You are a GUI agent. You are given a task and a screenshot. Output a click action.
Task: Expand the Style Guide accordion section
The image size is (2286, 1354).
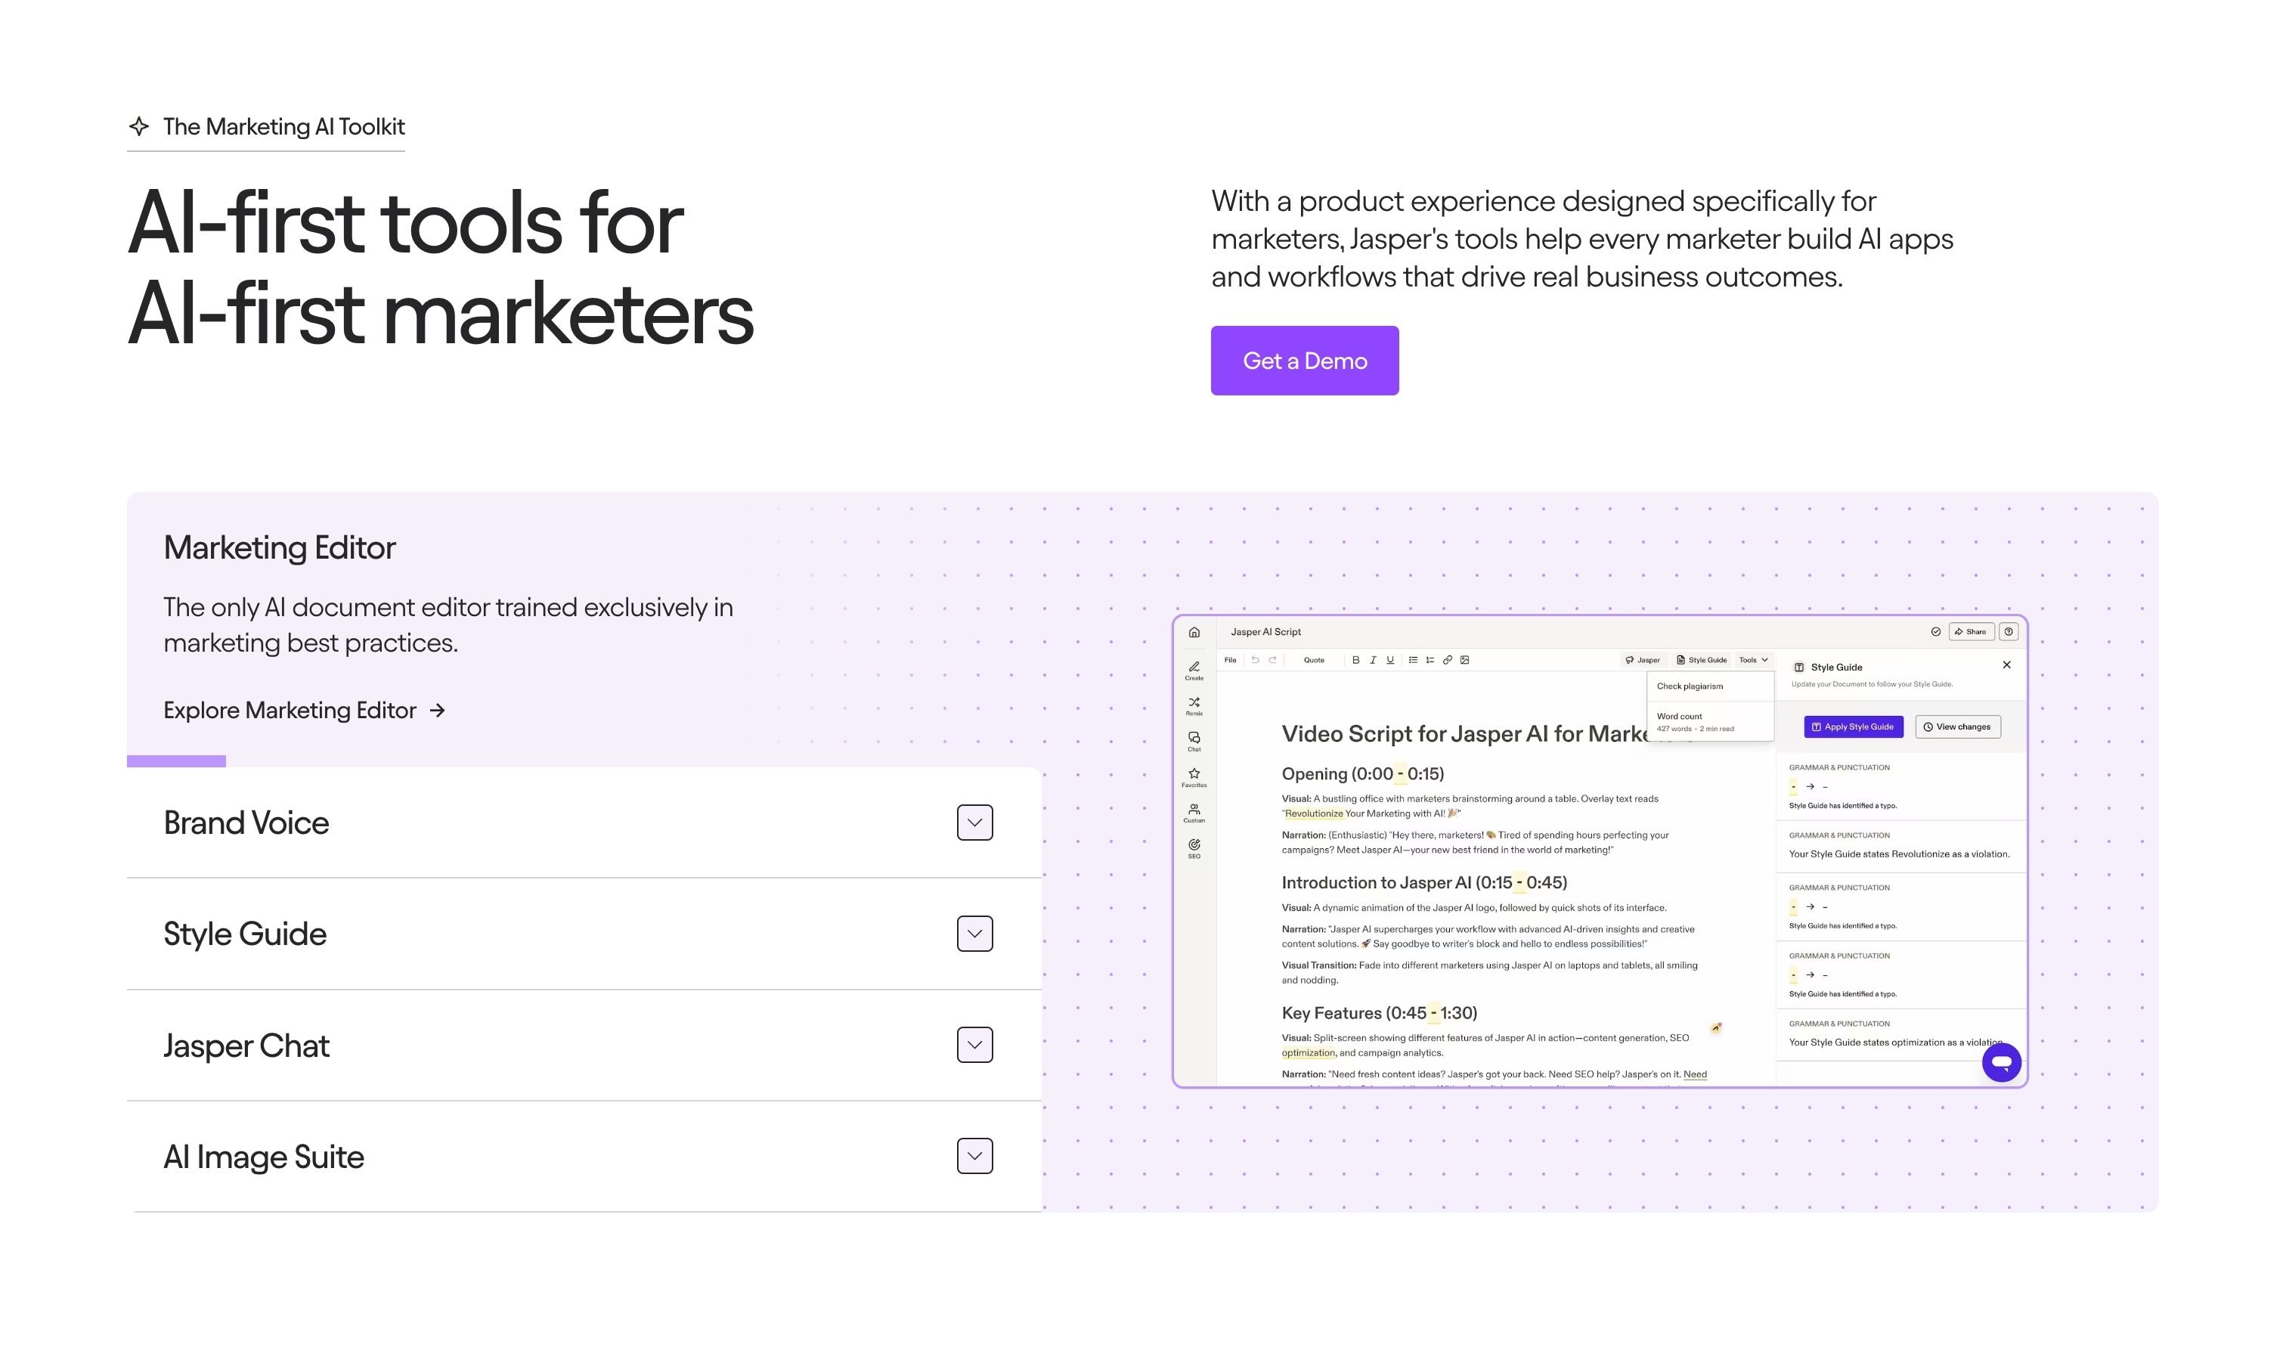pos(975,934)
